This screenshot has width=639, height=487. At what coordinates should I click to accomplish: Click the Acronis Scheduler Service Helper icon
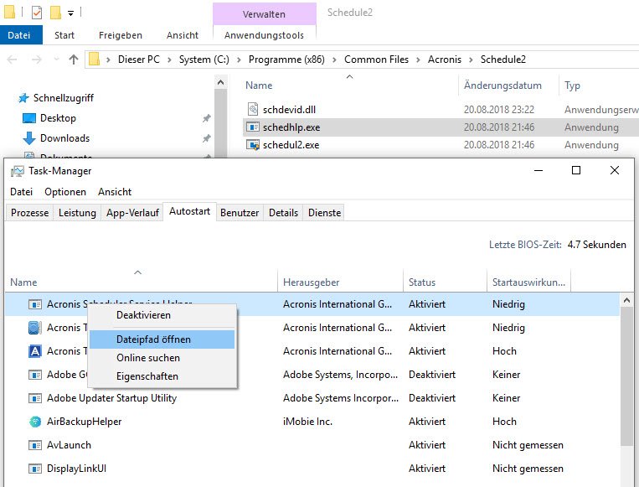[x=35, y=304]
